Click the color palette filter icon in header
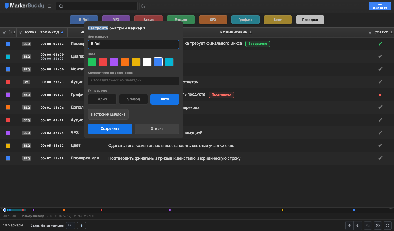This screenshot has width=394, height=231. tap(10, 32)
